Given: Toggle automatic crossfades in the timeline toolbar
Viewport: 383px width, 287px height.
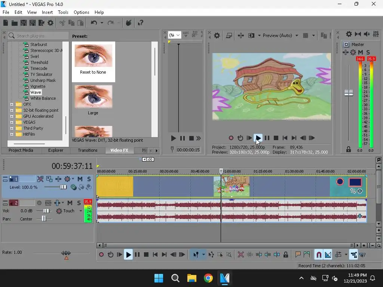Looking at the screenshot, I should coord(328,255).
